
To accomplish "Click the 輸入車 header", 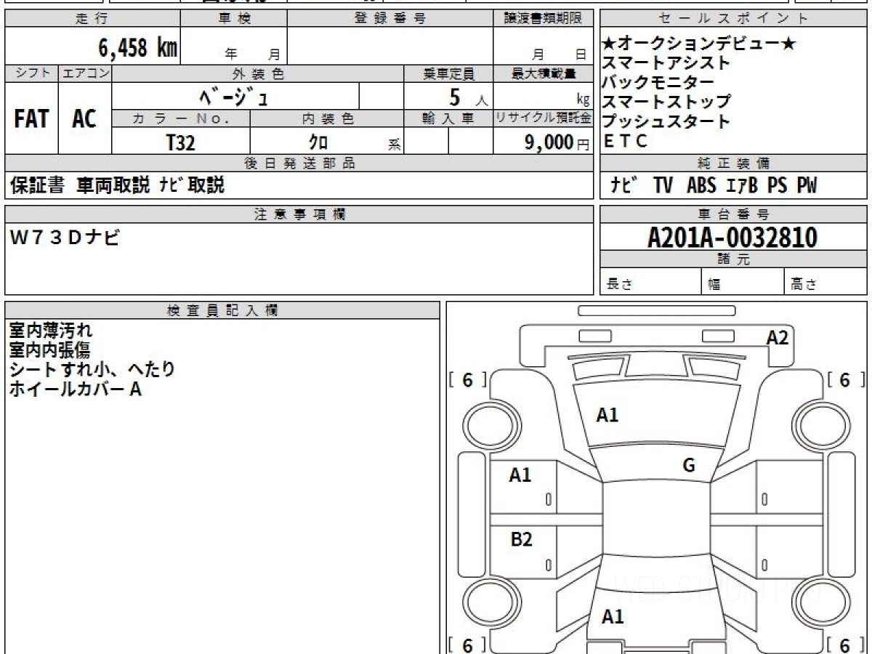I will point(448,118).
